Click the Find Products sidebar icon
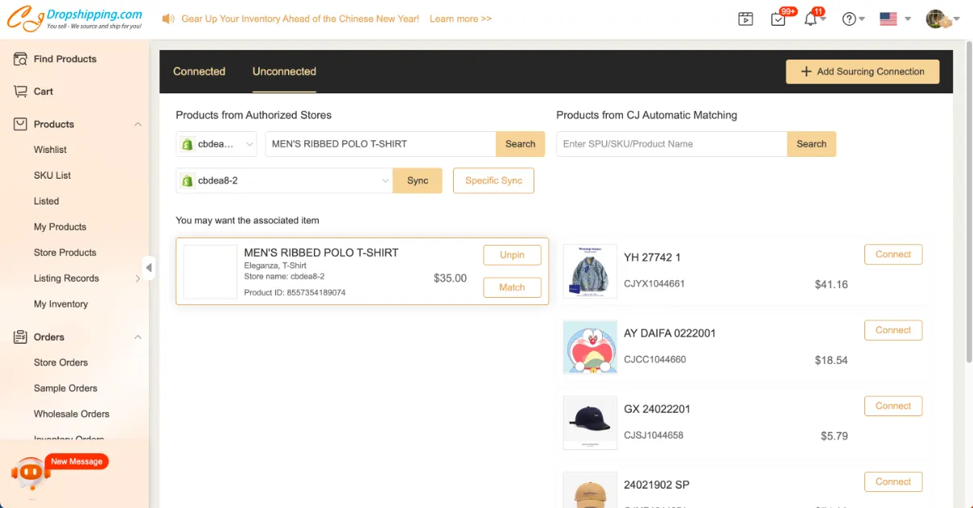Viewport: 973px width, 508px height. [21, 59]
